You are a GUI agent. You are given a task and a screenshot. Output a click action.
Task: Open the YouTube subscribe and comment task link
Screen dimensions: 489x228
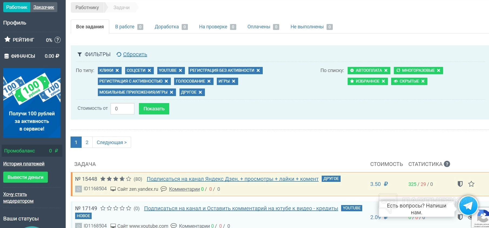tap(241, 208)
